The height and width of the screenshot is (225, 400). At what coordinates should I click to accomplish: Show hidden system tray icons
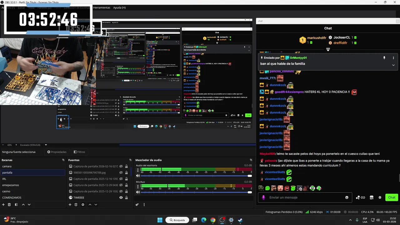350,220
